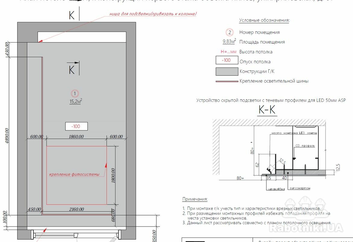353x242 pixels.
Task: Click the room number 1 circle marker
Action: (75, 93)
